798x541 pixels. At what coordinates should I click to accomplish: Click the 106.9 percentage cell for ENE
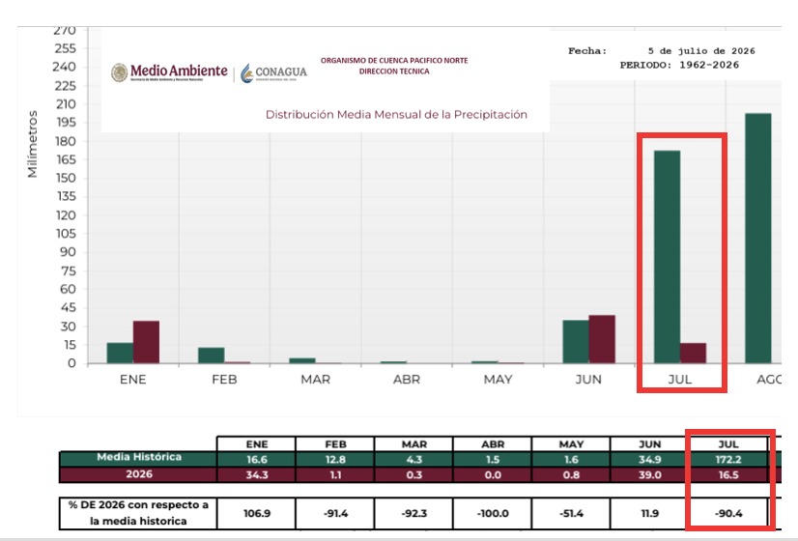point(257,513)
